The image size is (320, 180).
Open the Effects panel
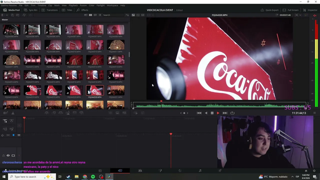click(x=82, y=10)
